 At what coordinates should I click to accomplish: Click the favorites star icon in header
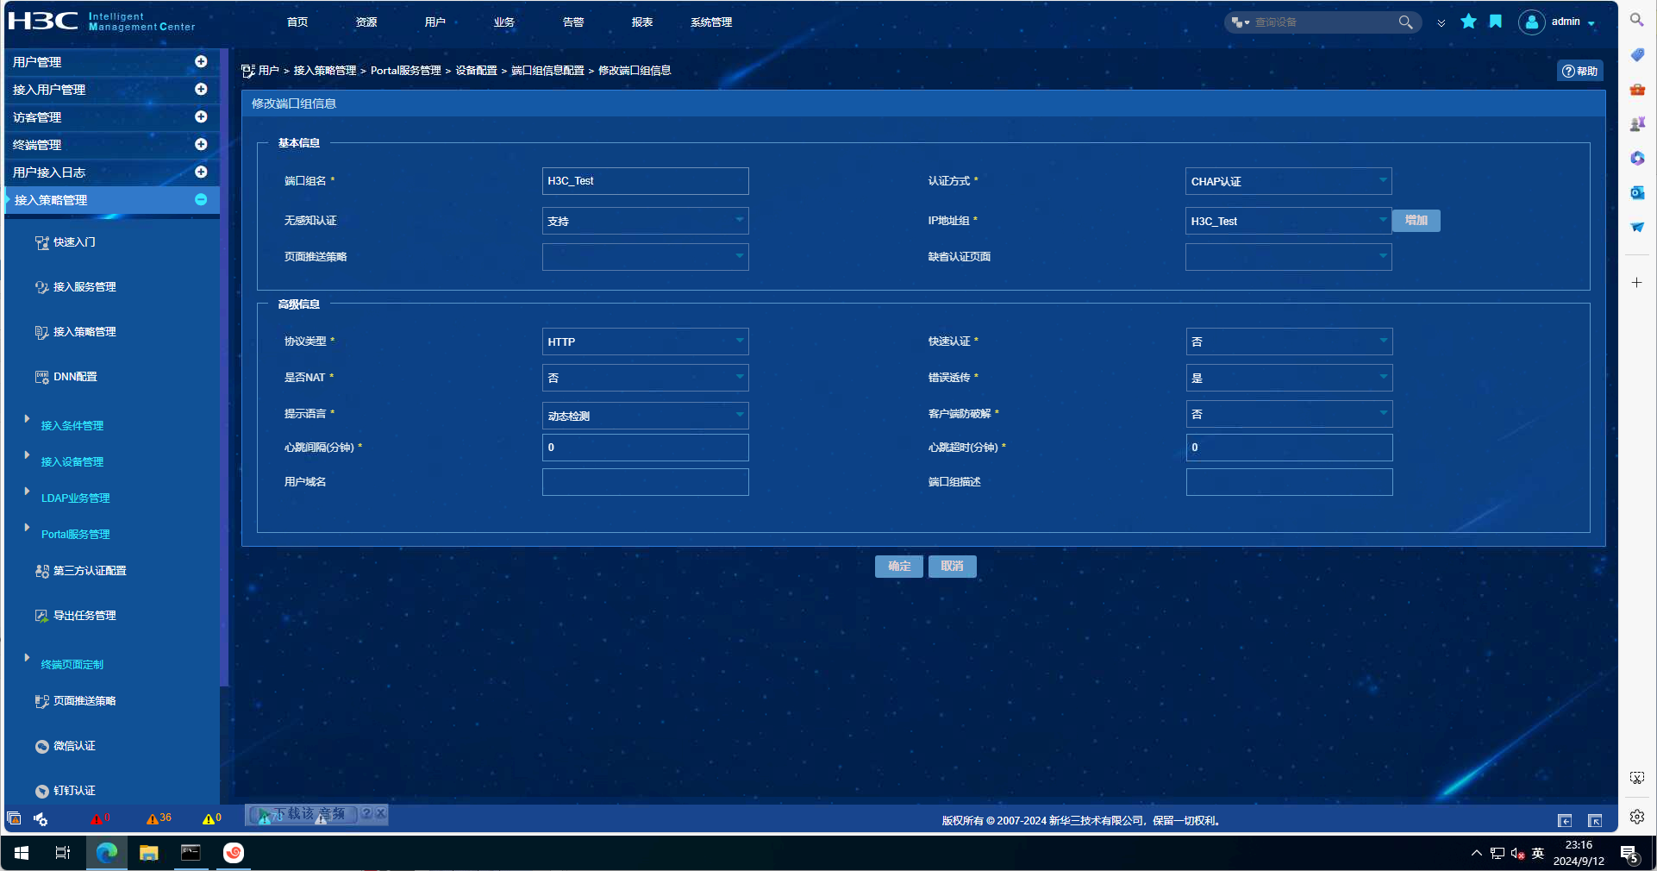coord(1468,22)
